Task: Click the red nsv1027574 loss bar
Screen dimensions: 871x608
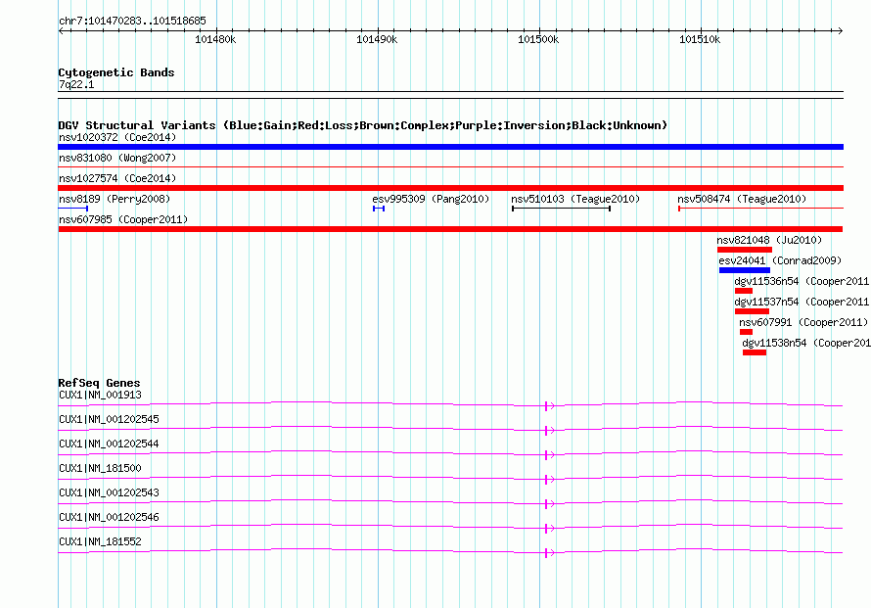Action: 450,188
